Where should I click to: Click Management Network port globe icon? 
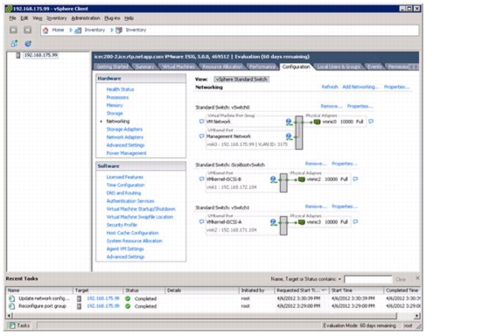(x=289, y=136)
